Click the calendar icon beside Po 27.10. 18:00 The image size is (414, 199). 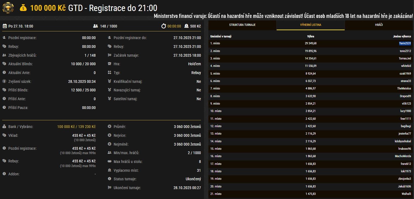(x=5, y=26)
